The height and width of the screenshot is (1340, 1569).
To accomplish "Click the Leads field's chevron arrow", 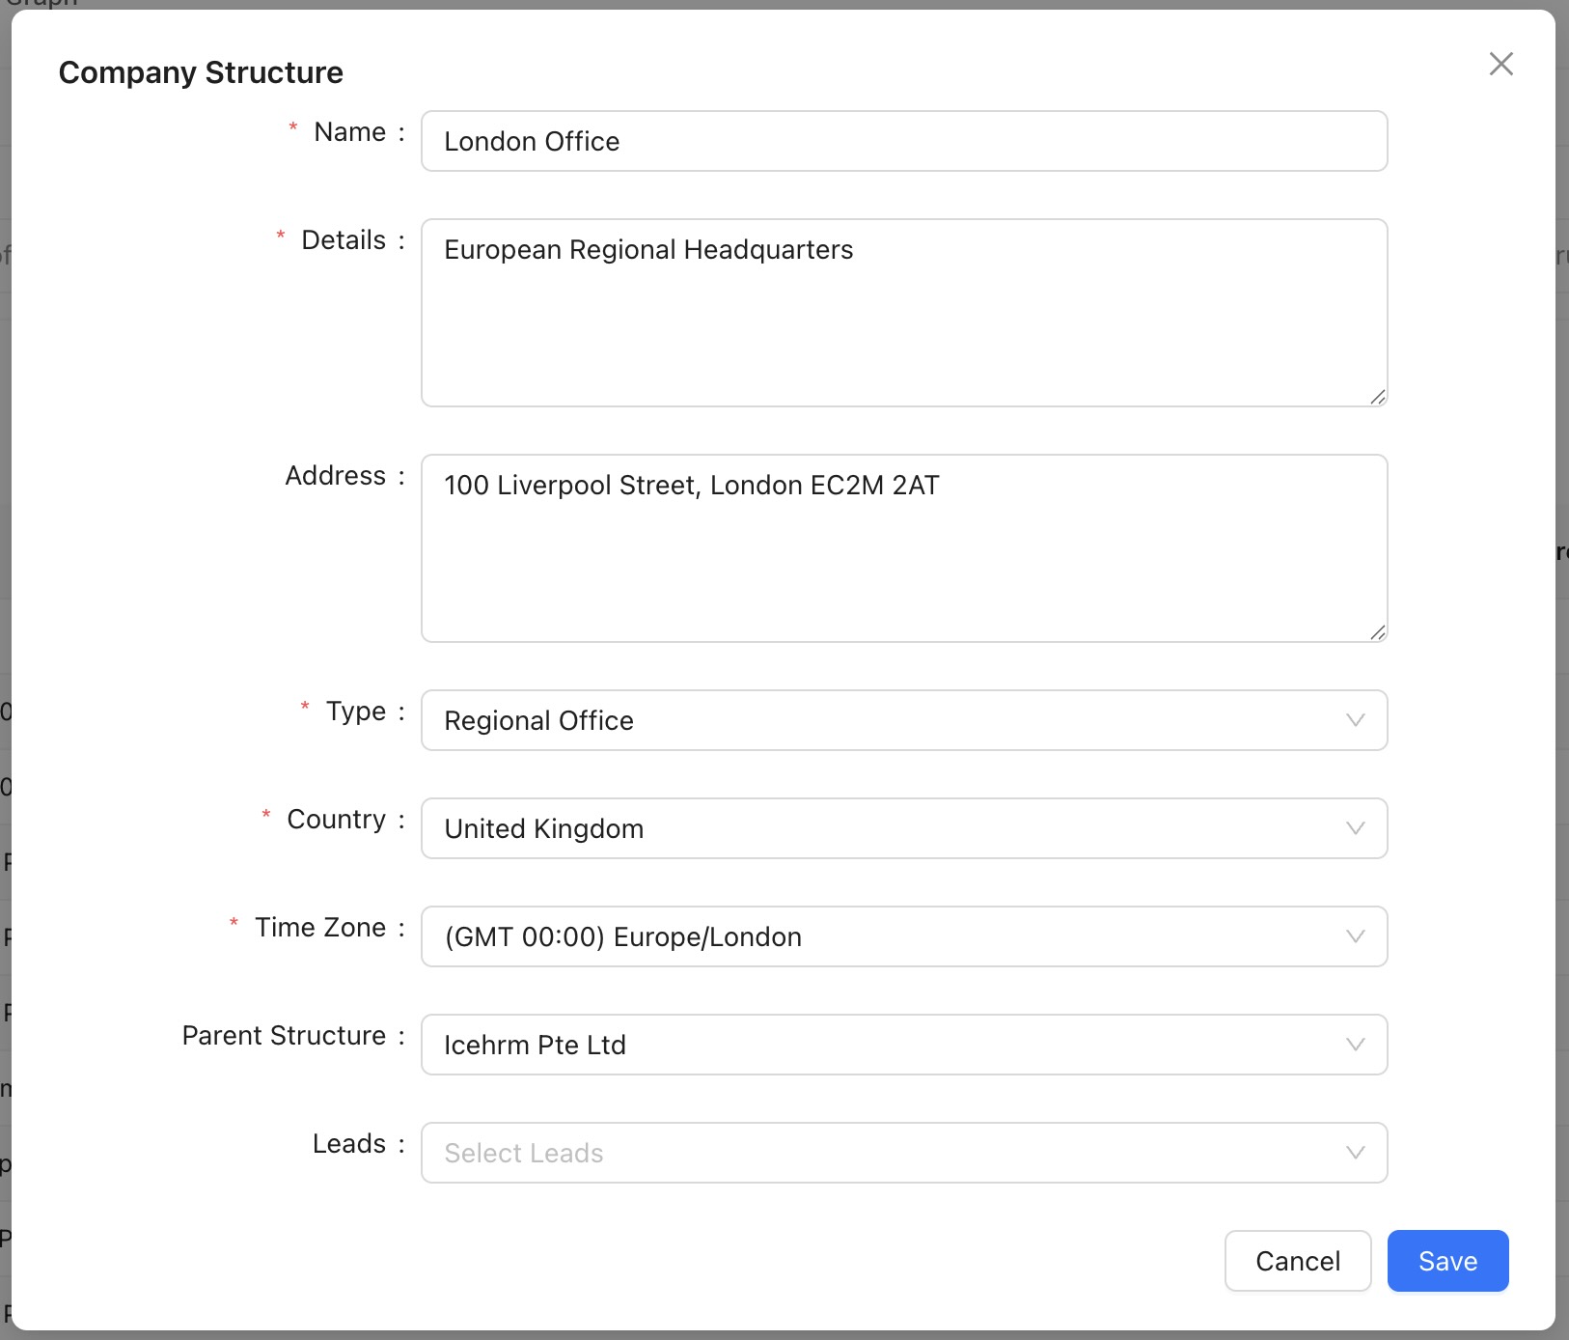I will click(x=1355, y=1153).
